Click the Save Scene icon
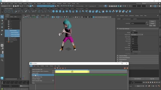The image size is (161, 90). click(x=18, y=6)
